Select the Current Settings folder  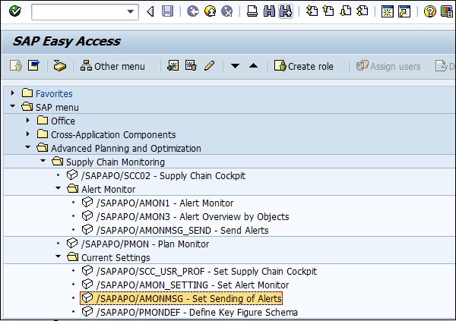(116, 258)
